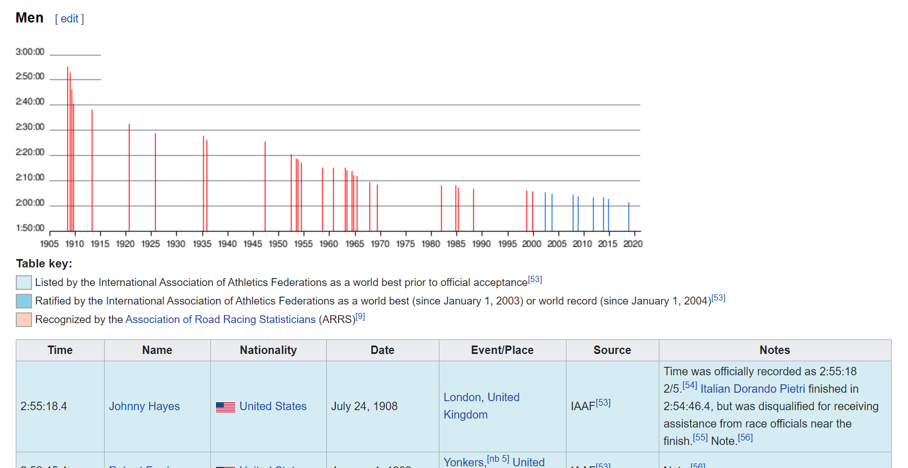Click the Time column header
The height and width of the screenshot is (468, 908).
60,350
